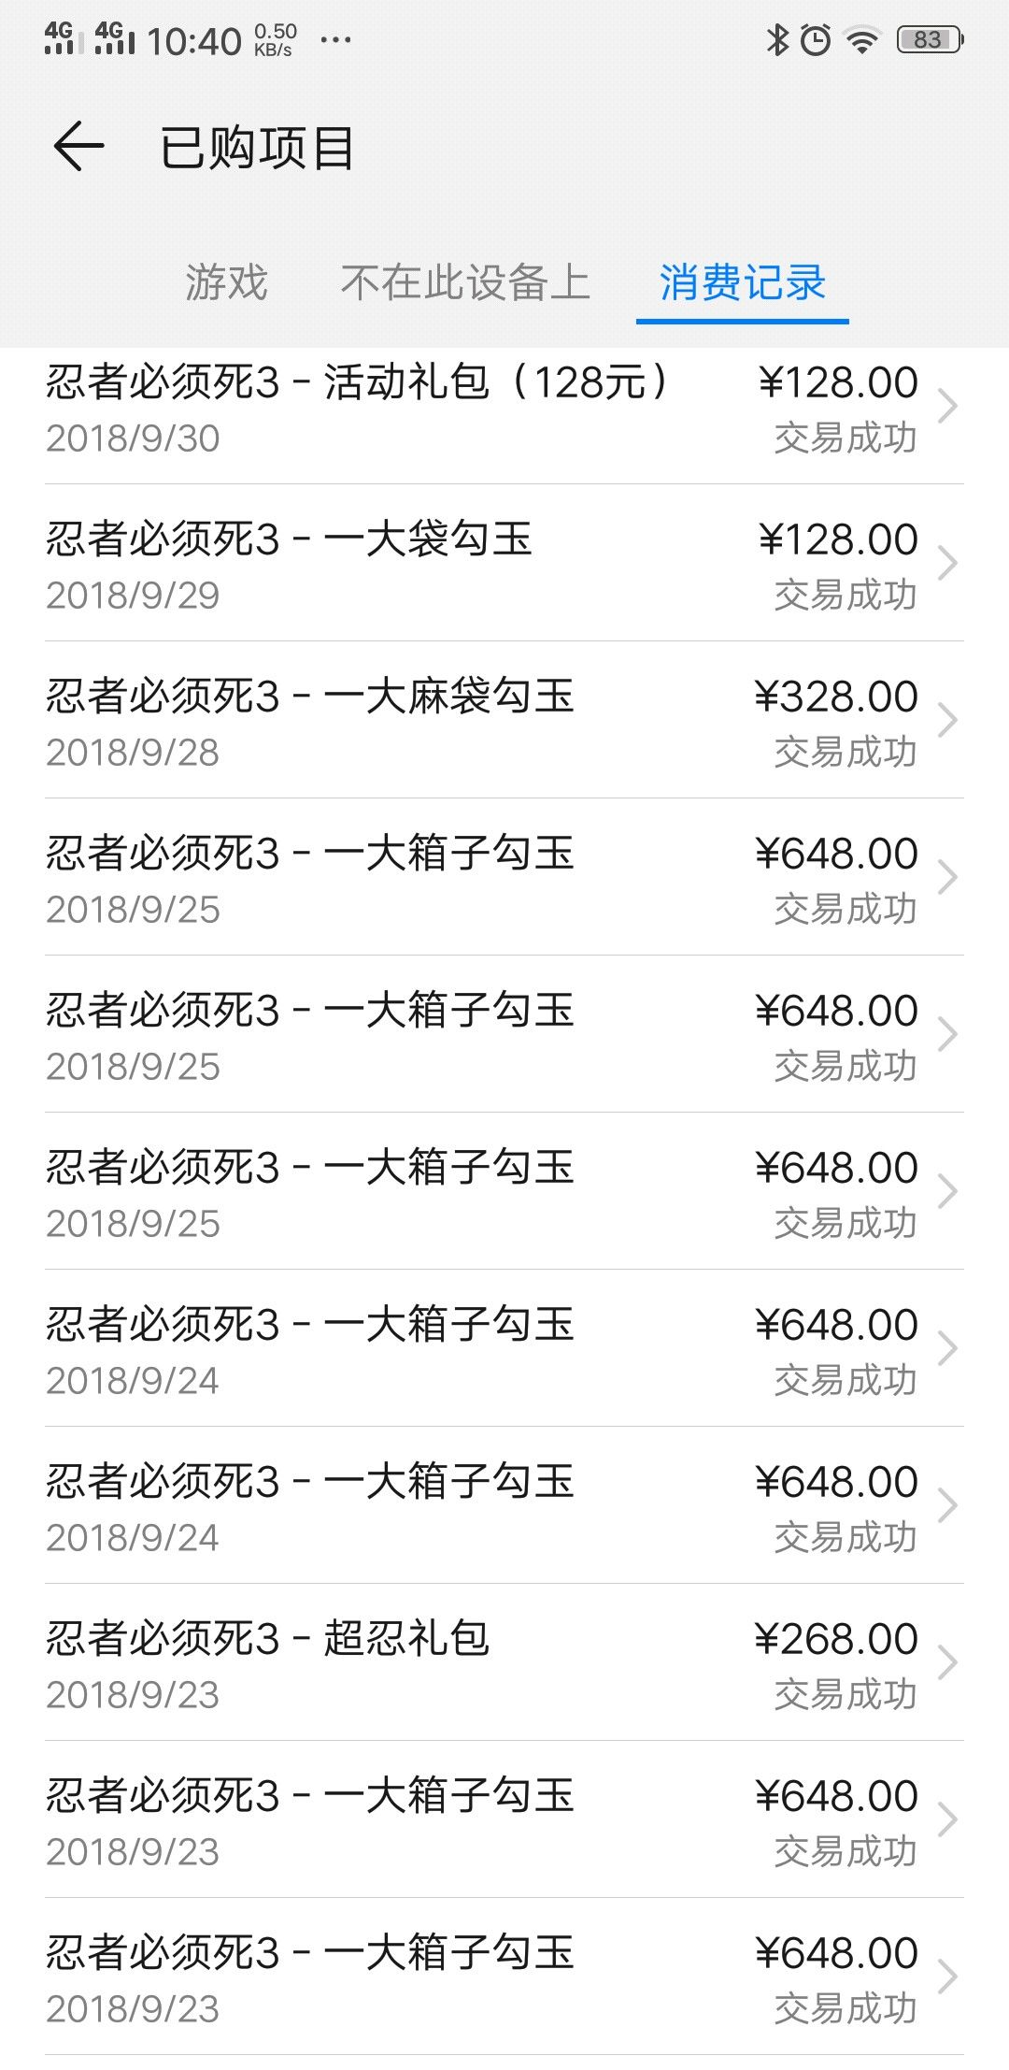Open chevron for 一大袋勾玉 on 2018/9/29
Screen dimensions: 1009x2070
click(947, 563)
